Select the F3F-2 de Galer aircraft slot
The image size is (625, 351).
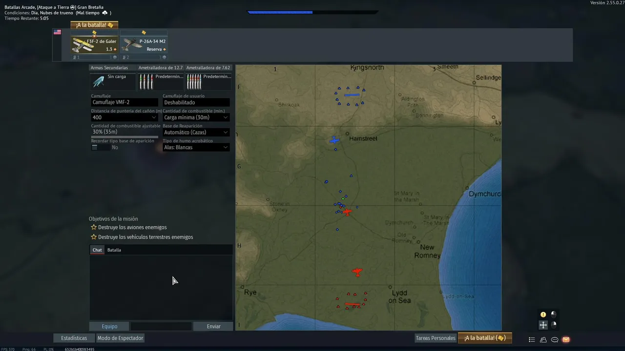(x=95, y=45)
